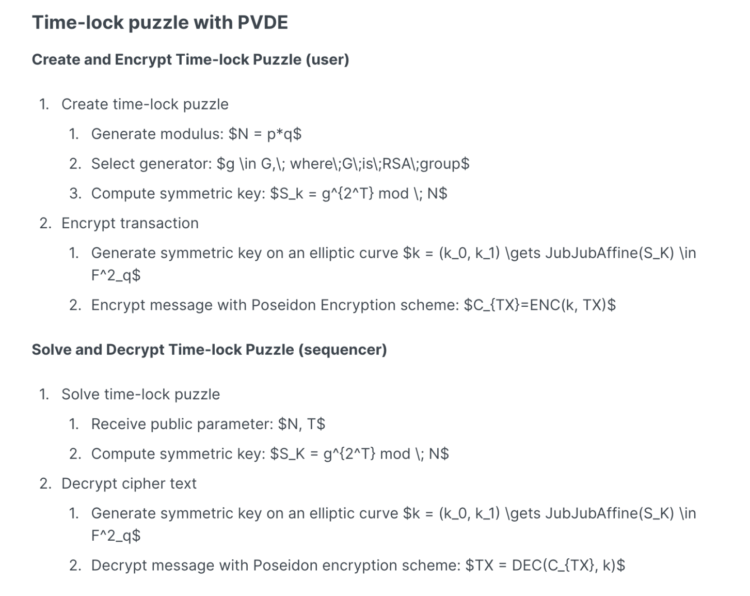Click the '$C_{TX}=ENC(k, TX)$' formula

[x=539, y=305]
